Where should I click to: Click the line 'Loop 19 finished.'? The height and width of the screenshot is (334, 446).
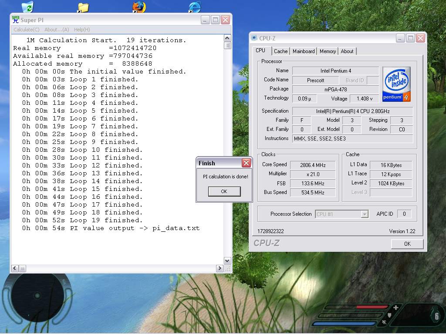(x=82, y=220)
